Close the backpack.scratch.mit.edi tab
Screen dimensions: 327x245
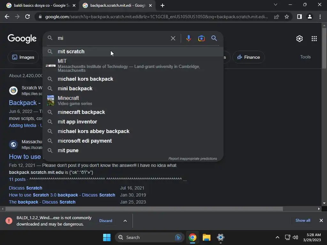point(150,5)
